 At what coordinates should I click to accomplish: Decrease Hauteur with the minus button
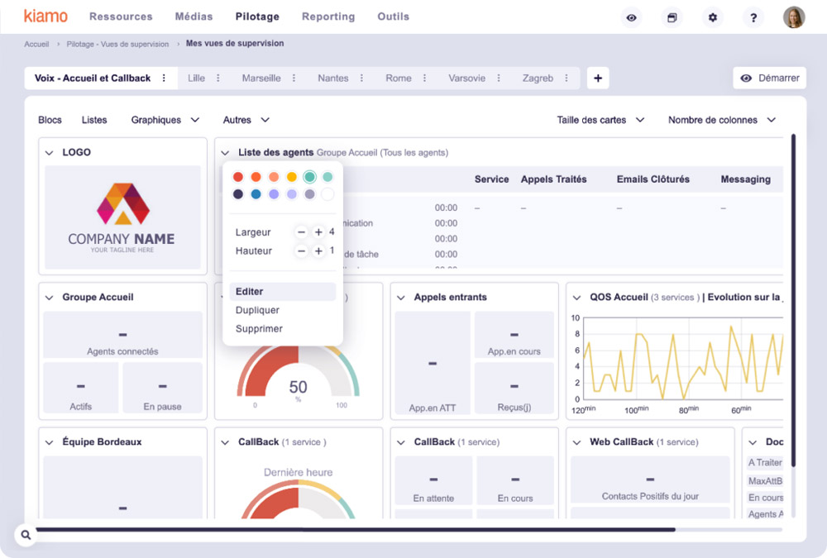pos(301,250)
